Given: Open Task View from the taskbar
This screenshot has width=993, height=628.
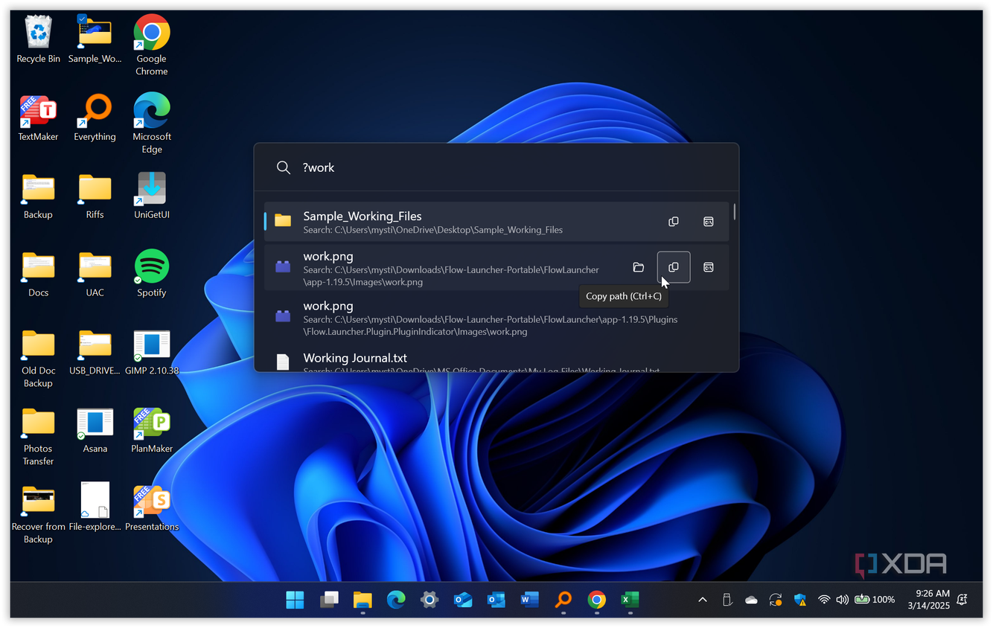Looking at the screenshot, I should click(x=329, y=600).
